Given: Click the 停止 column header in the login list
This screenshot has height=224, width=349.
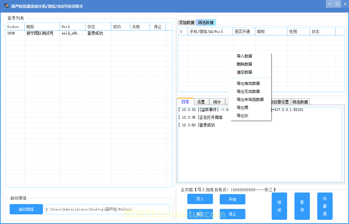Looking at the screenshot, I should coord(157,27).
